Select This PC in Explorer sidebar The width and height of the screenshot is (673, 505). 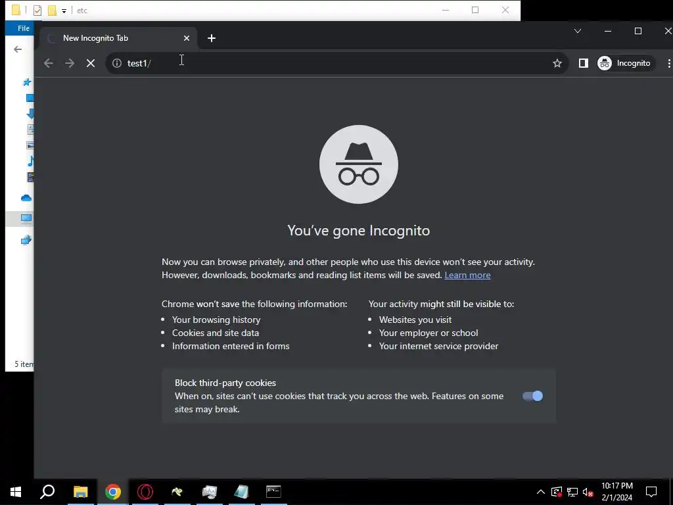pyautogui.click(x=26, y=219)
